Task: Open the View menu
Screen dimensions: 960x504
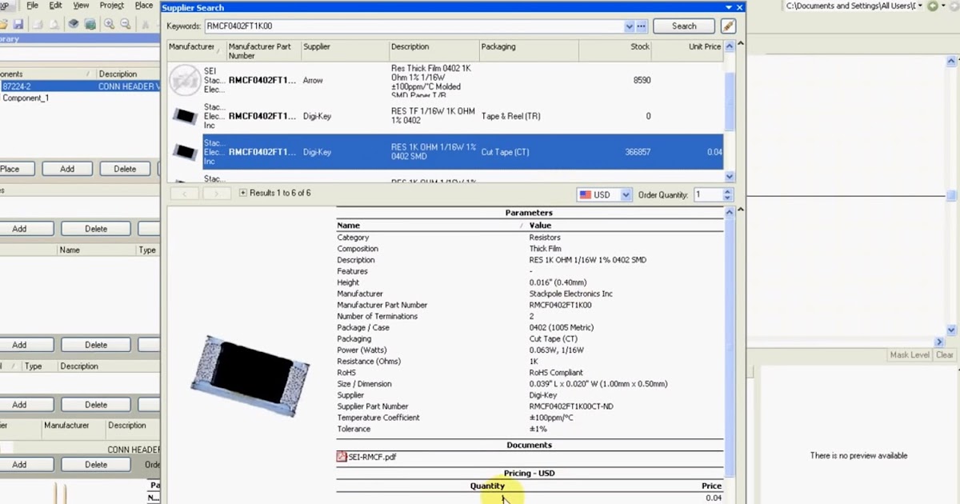Action: (x=81, y=6)
